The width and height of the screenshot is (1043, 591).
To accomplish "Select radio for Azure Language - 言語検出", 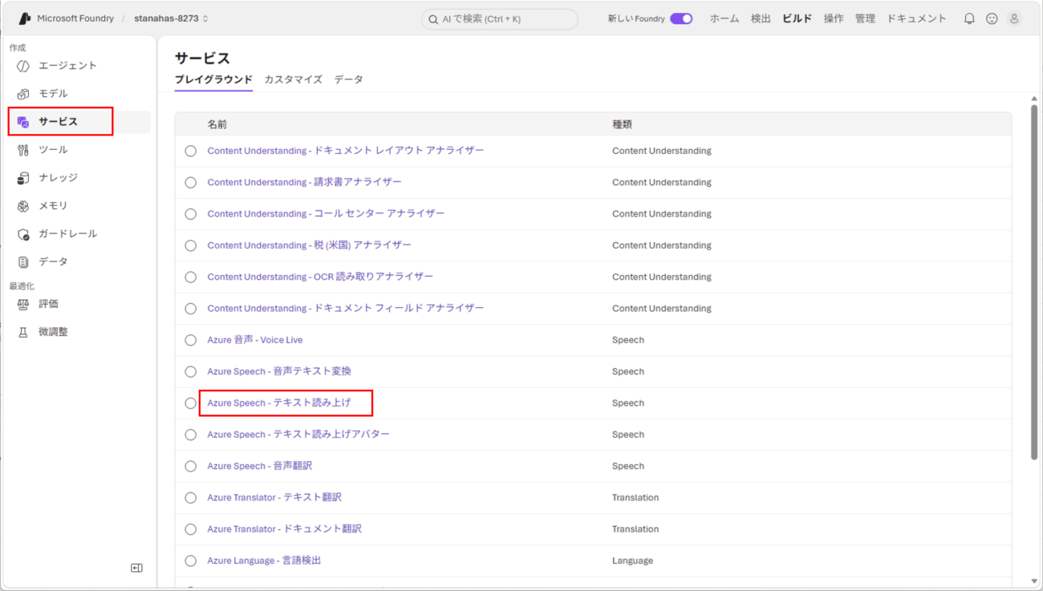I will [x=190, y=561].
